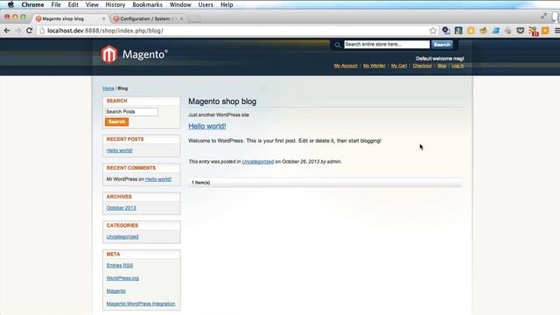
Task: Open Hello world! under Recent Comments
Action: pyautogui.click(x=158, y=178)
